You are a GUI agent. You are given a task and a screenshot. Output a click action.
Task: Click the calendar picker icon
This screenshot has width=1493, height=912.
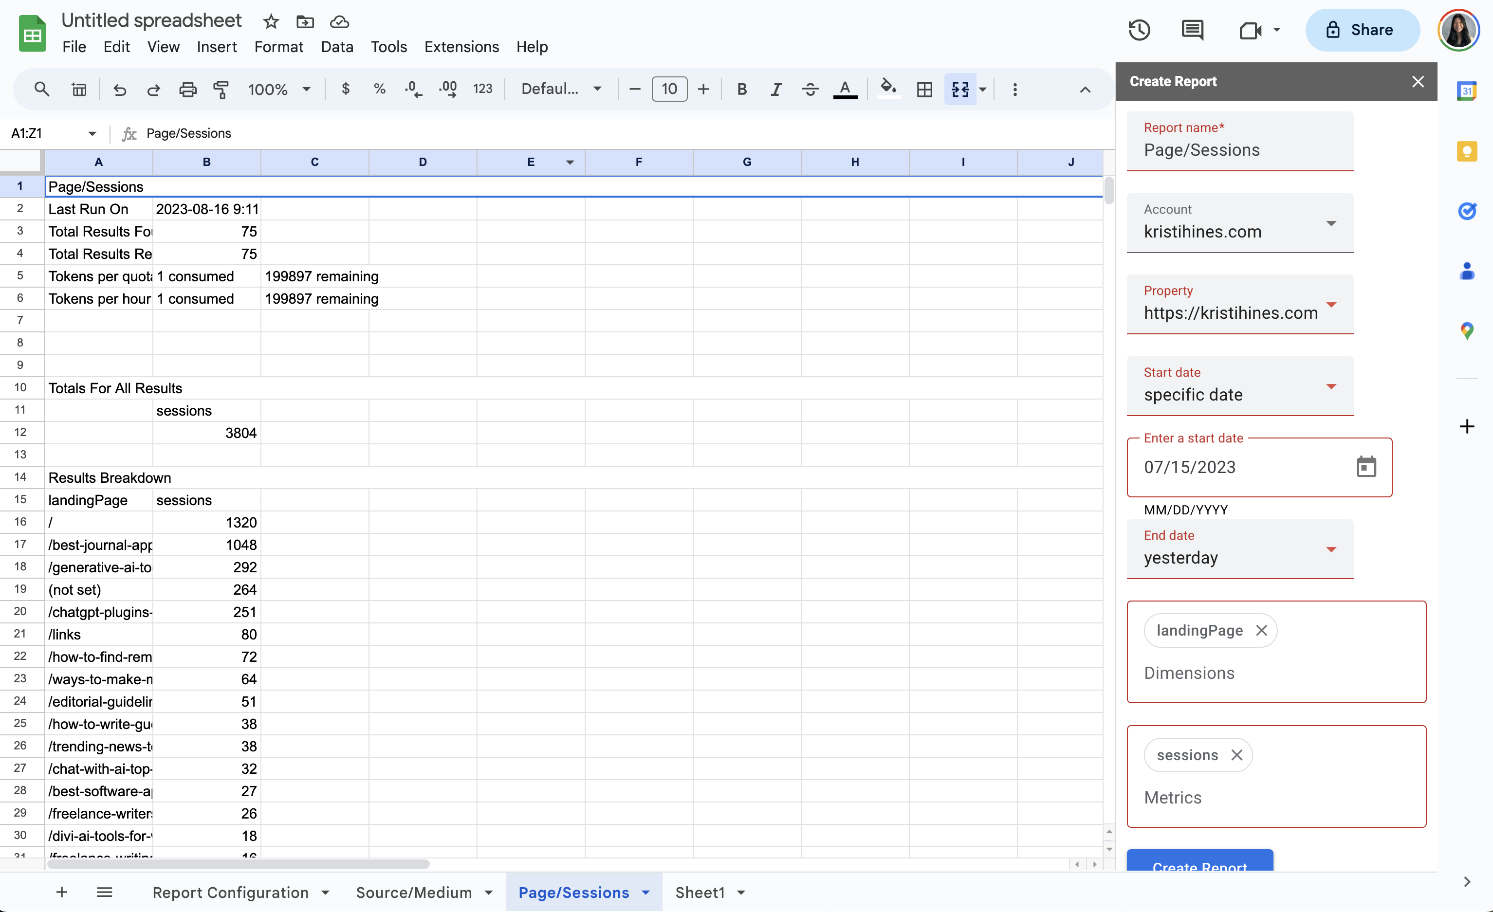coord(1365,466)
